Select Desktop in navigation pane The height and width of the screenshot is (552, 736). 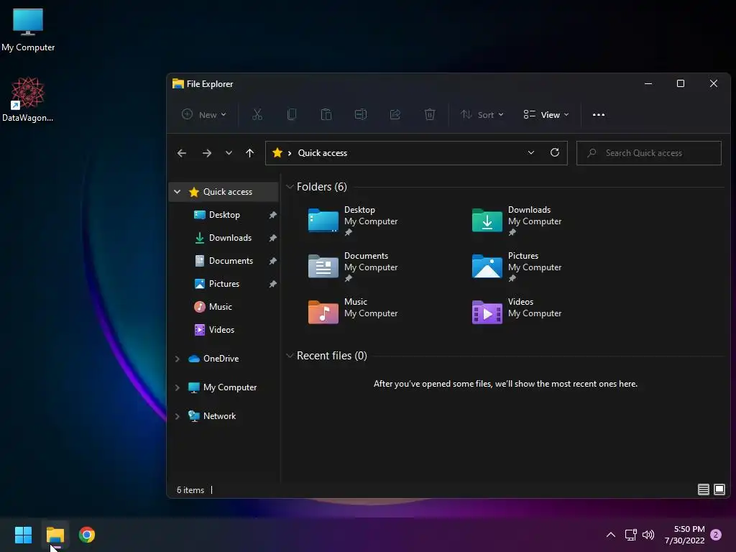(x=224, y=214)
